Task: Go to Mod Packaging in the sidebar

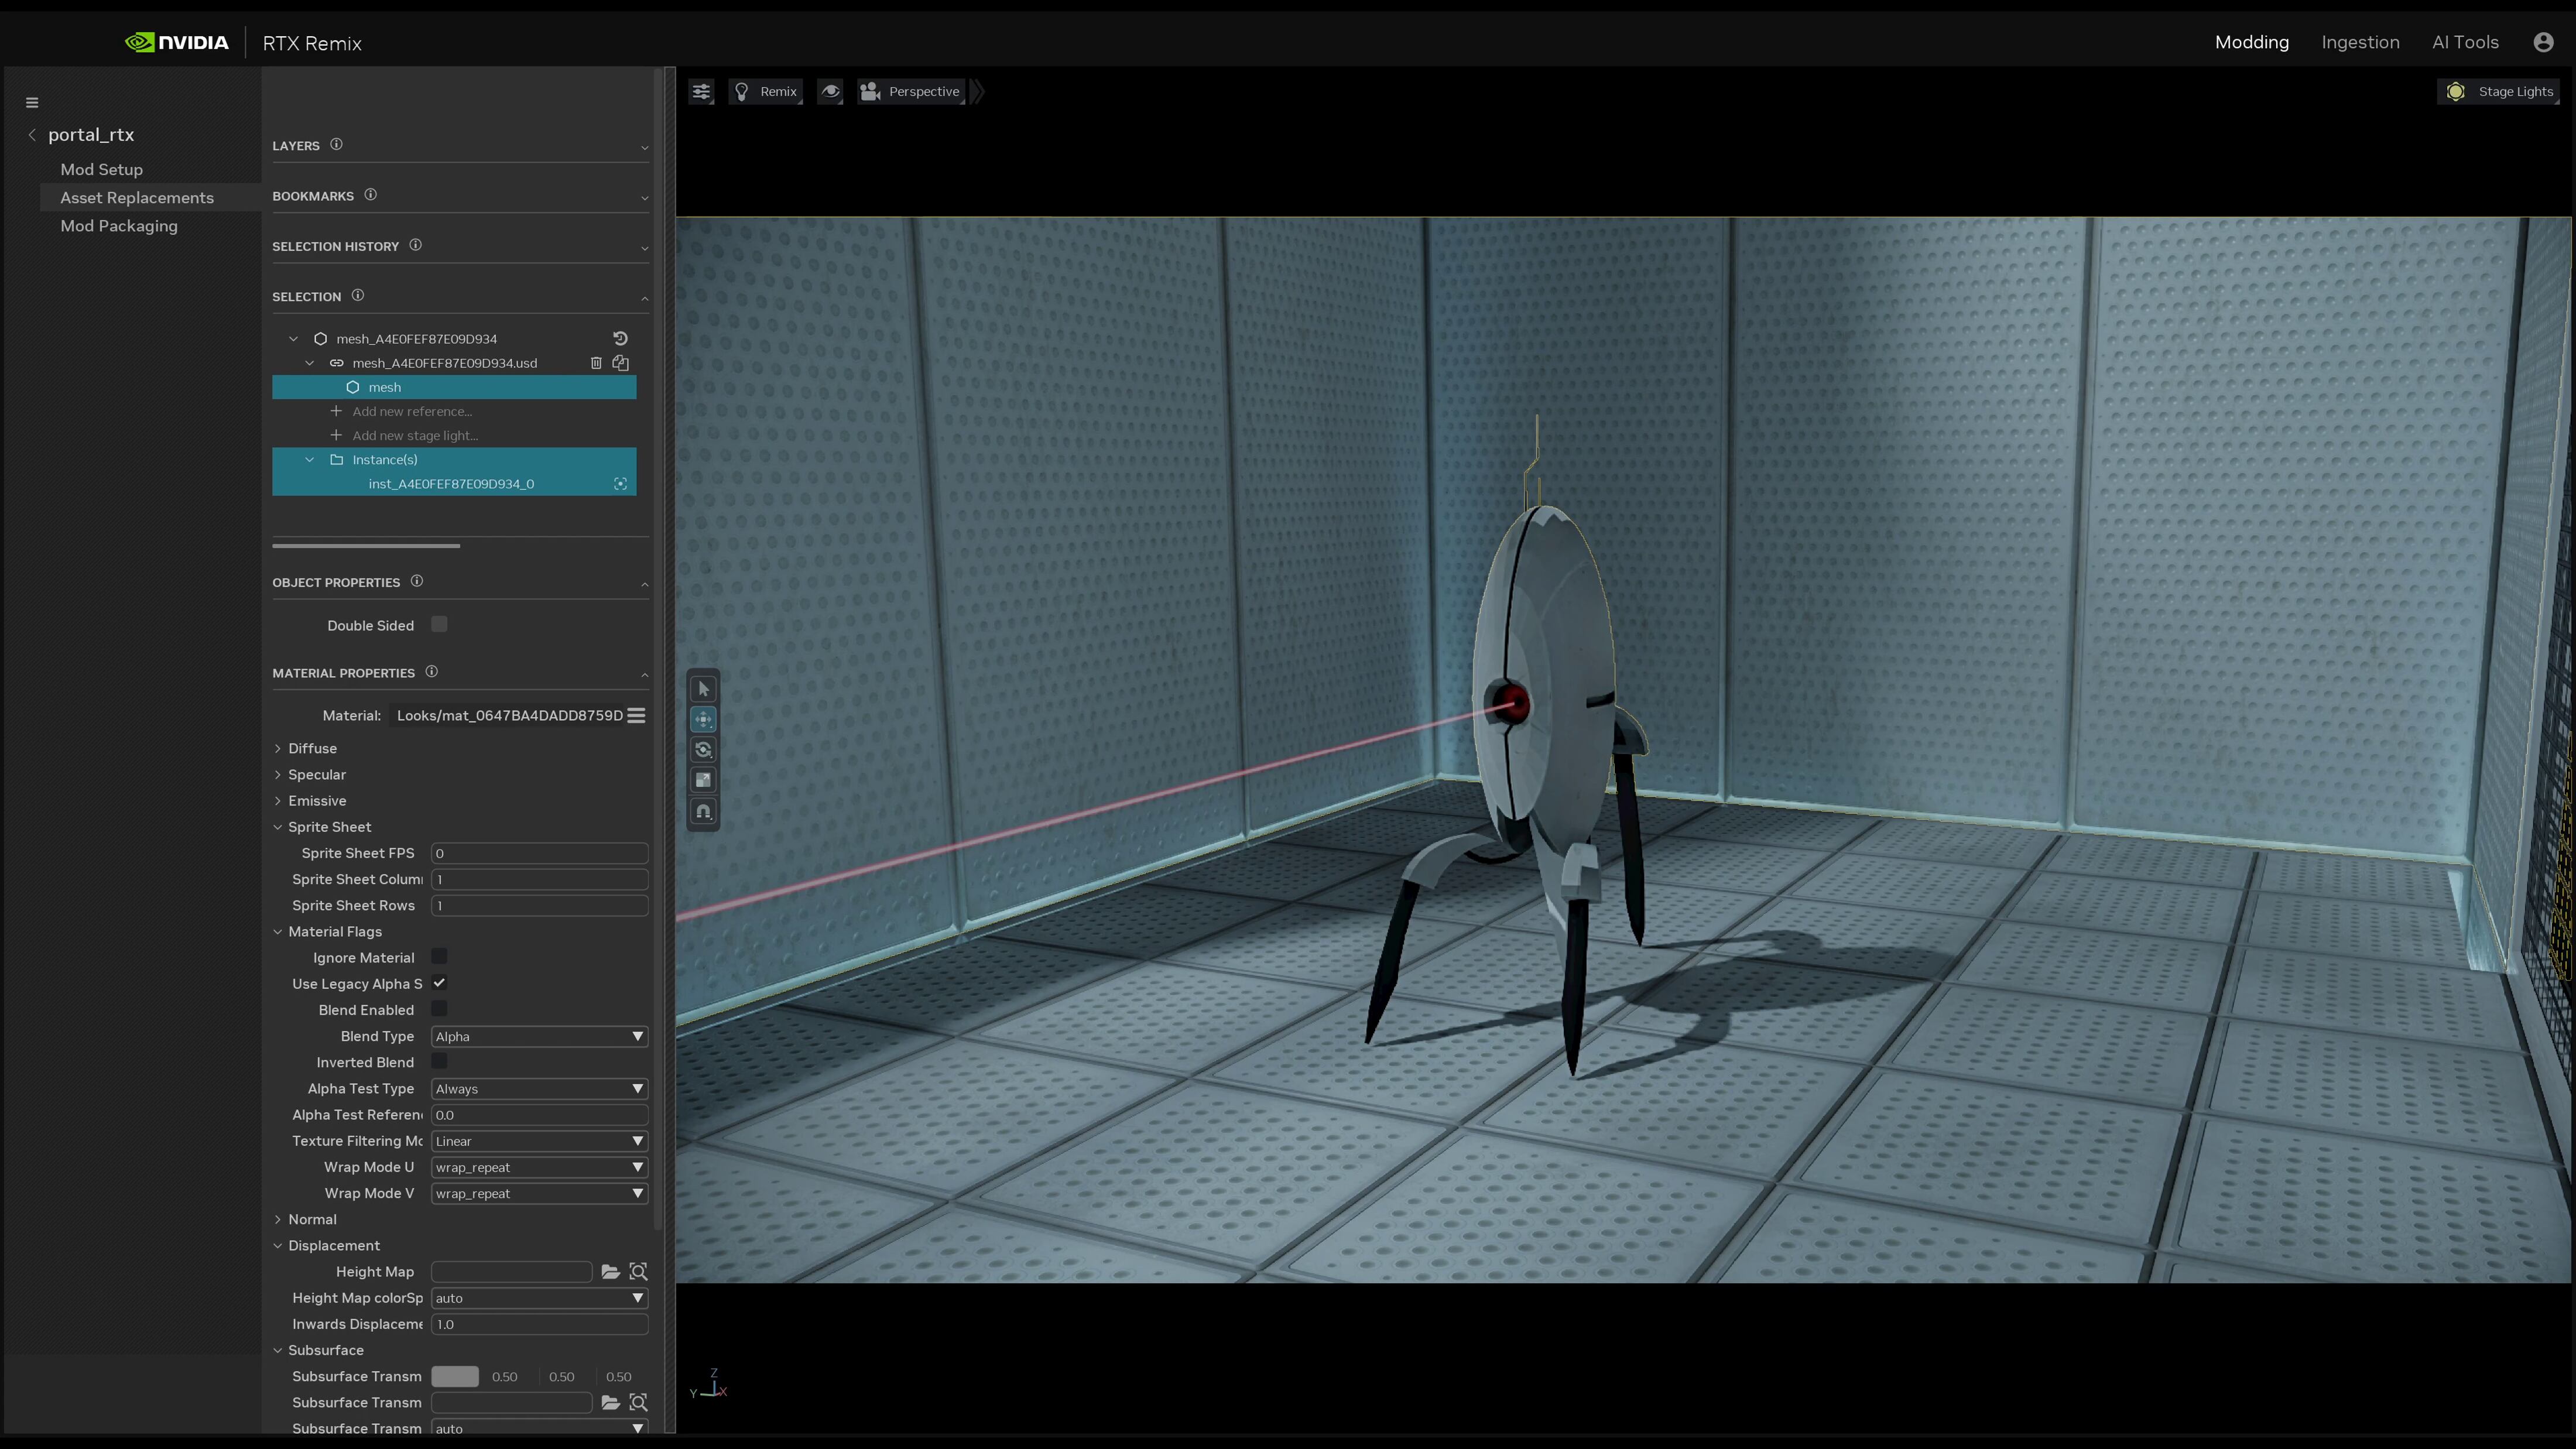Action: pos(118,226)
